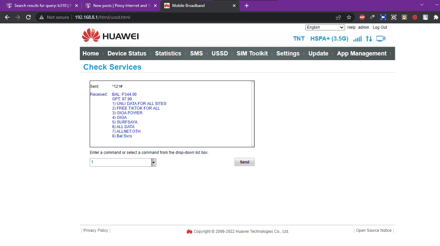Click the FREE TIKTOK FOR ALL option

136,108
